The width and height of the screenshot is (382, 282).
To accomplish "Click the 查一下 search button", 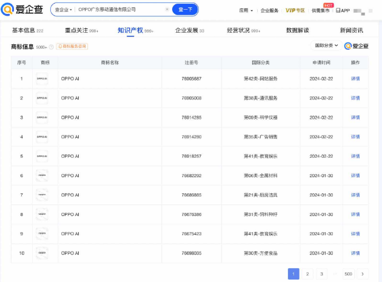I will click(x=185, y=10).
